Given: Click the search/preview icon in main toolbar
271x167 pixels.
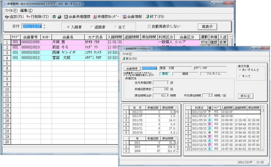Looking at the screenshot, I should (x=54, y=17).
